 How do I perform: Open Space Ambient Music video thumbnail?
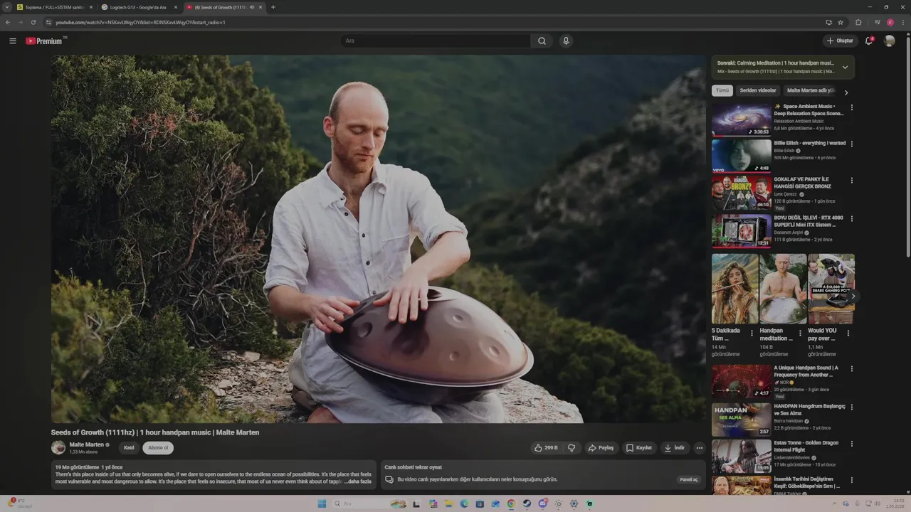741,119
